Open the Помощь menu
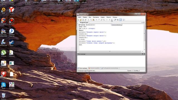 (115, 17)
